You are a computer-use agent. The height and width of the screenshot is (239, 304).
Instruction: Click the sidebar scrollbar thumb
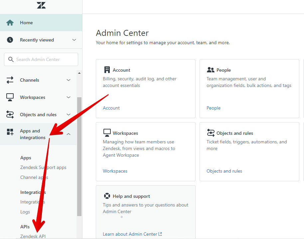79,157
